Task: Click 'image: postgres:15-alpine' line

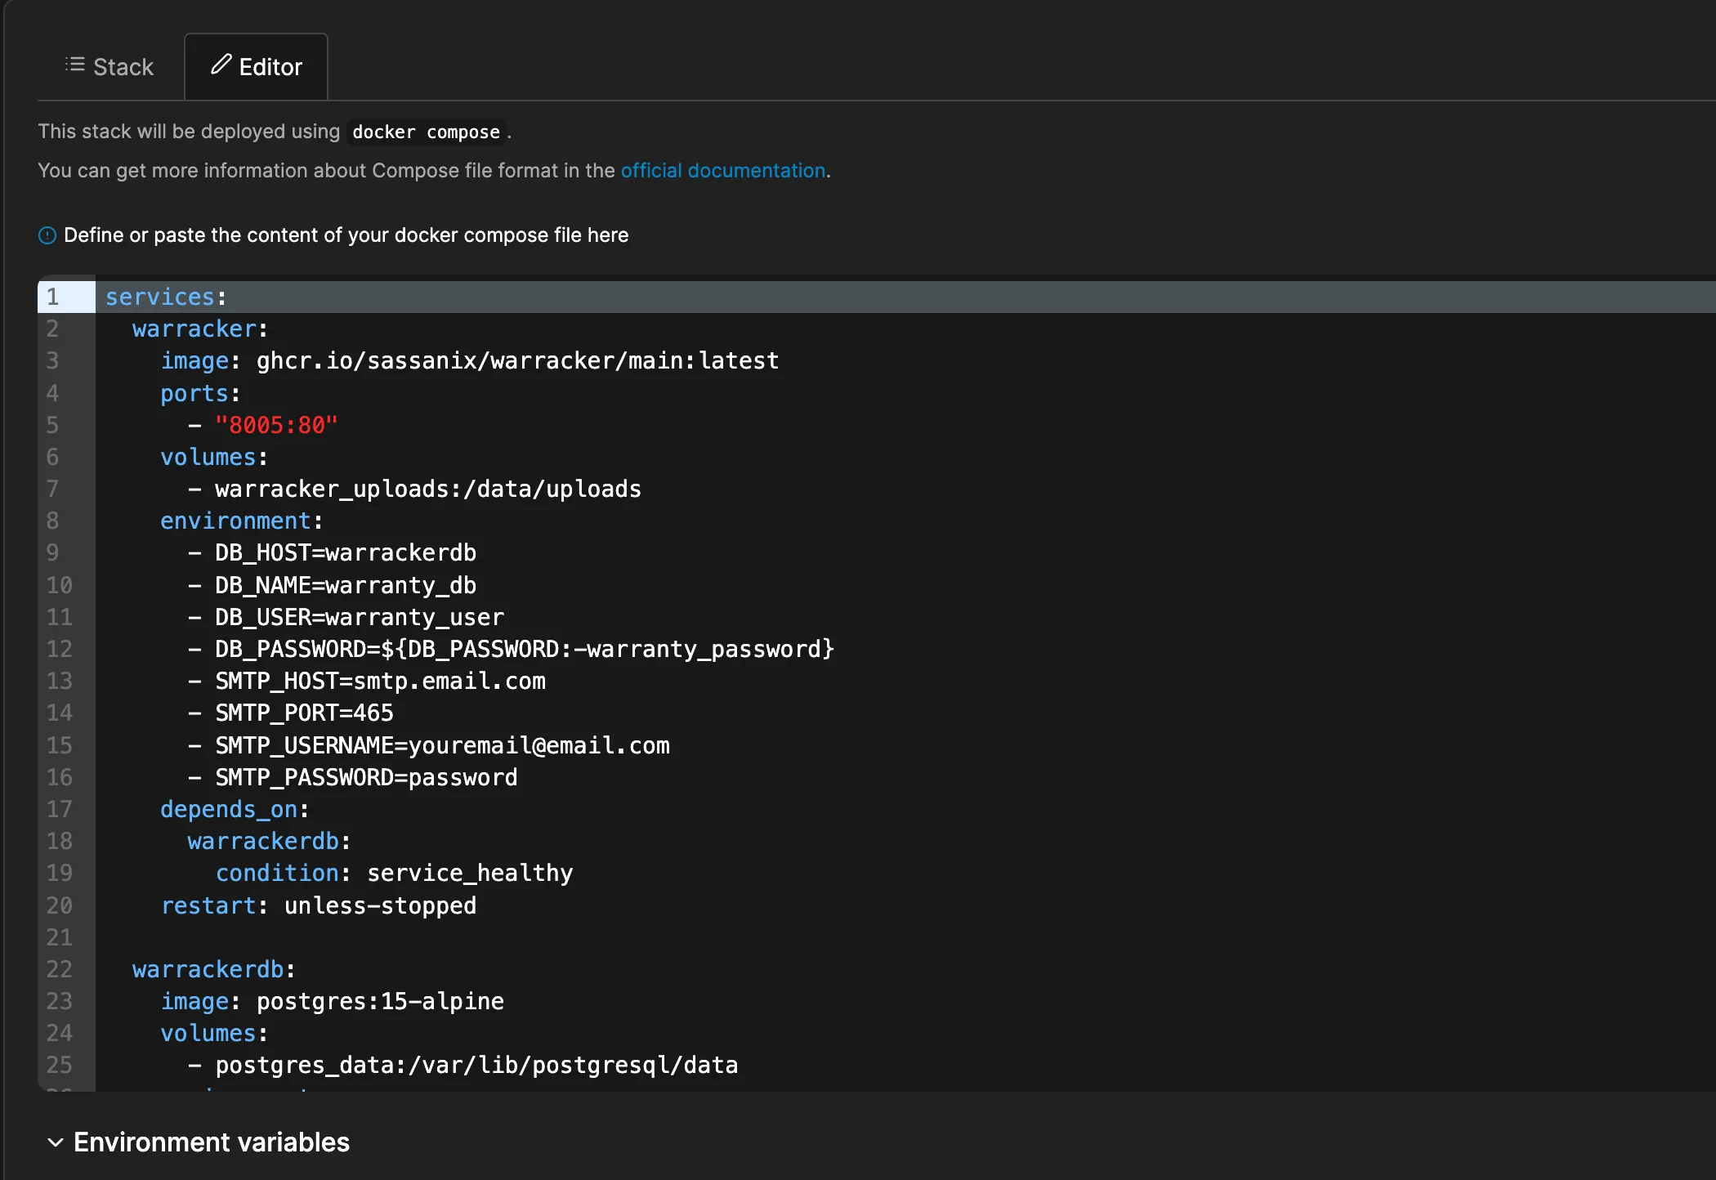Action: (x=333, y=1001)
